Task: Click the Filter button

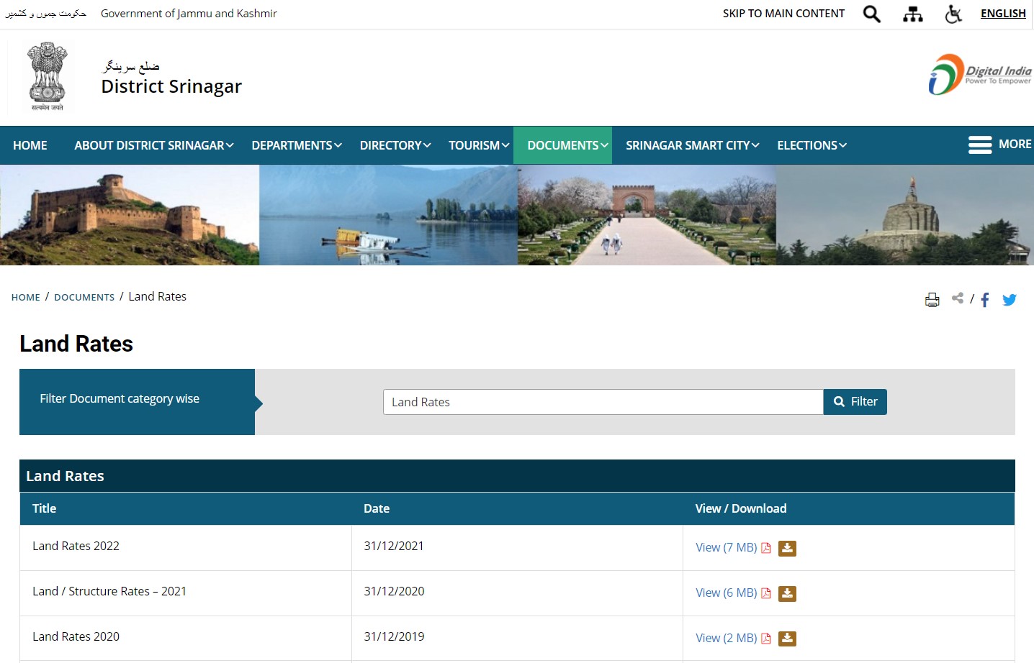Action: [855, 401]
